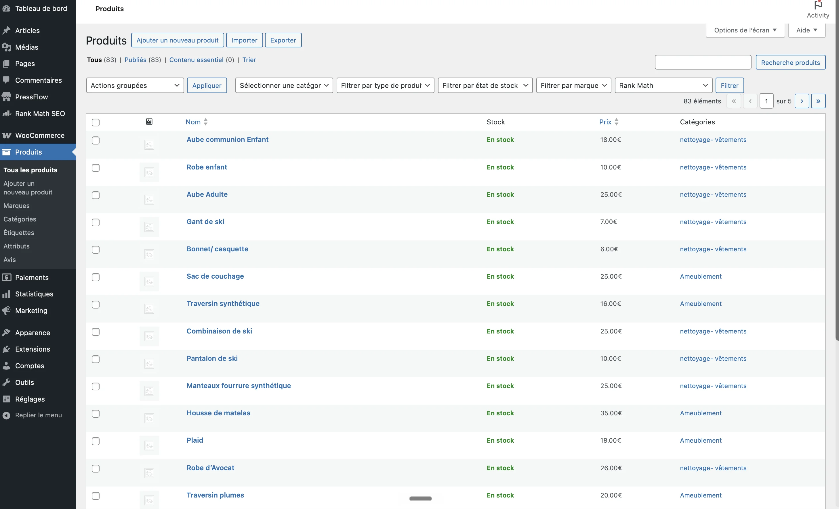Click the product search input field
The width and height of the screenshot is (839, 509).
pyautogui.click(x=703, y=62)
